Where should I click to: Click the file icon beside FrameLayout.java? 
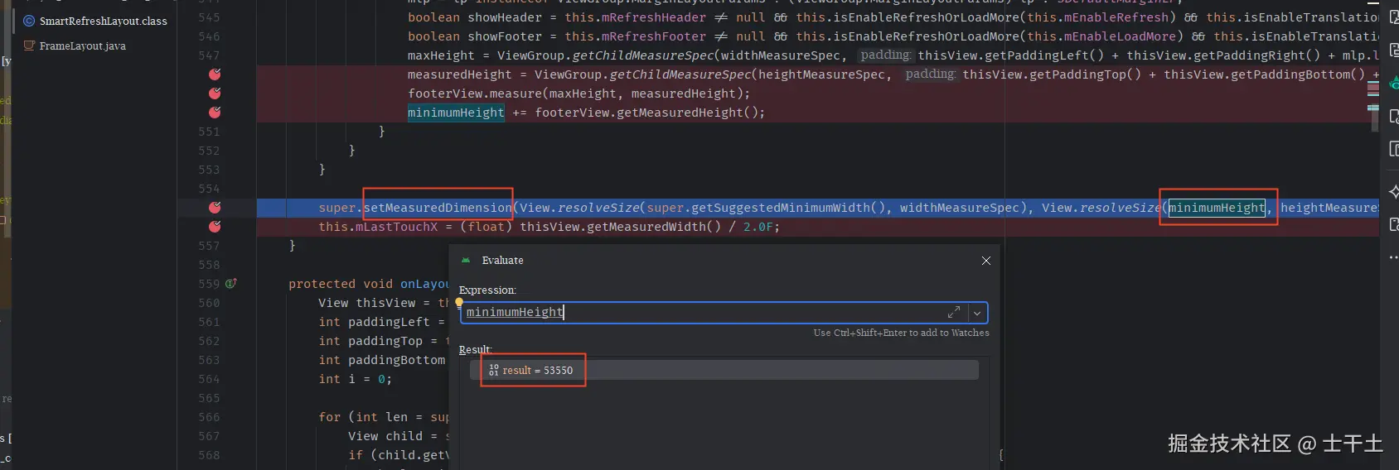click(29, 46)
